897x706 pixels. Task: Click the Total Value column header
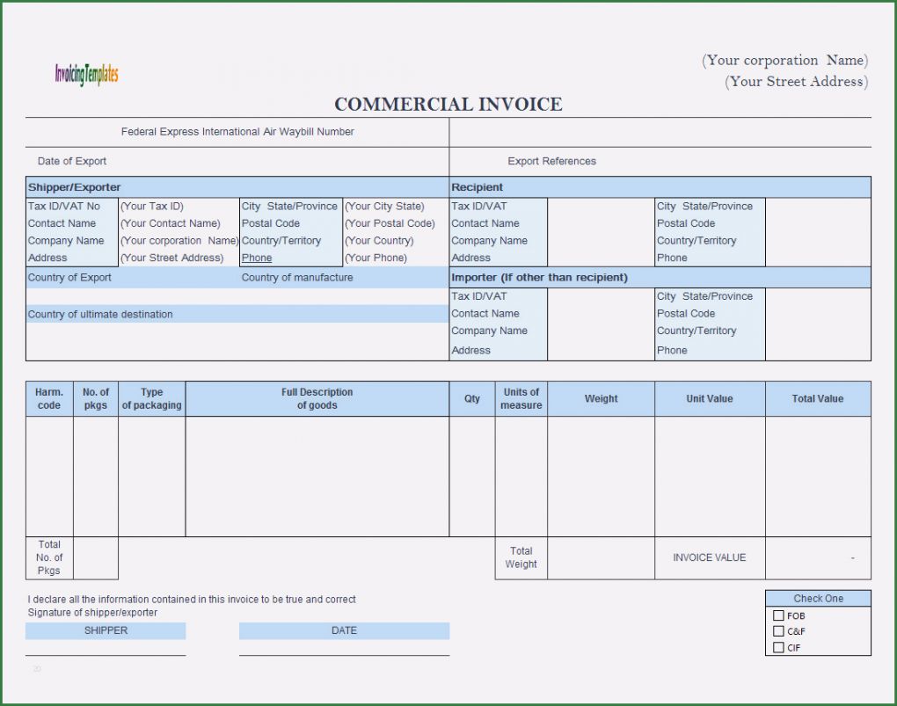[817, 399]
